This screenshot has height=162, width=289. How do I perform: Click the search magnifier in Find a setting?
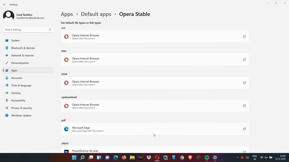tap(50, 30)
